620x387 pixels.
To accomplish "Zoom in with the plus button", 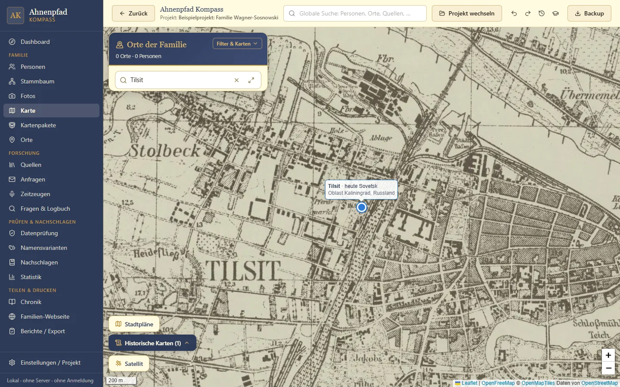I will pos(608,355).
